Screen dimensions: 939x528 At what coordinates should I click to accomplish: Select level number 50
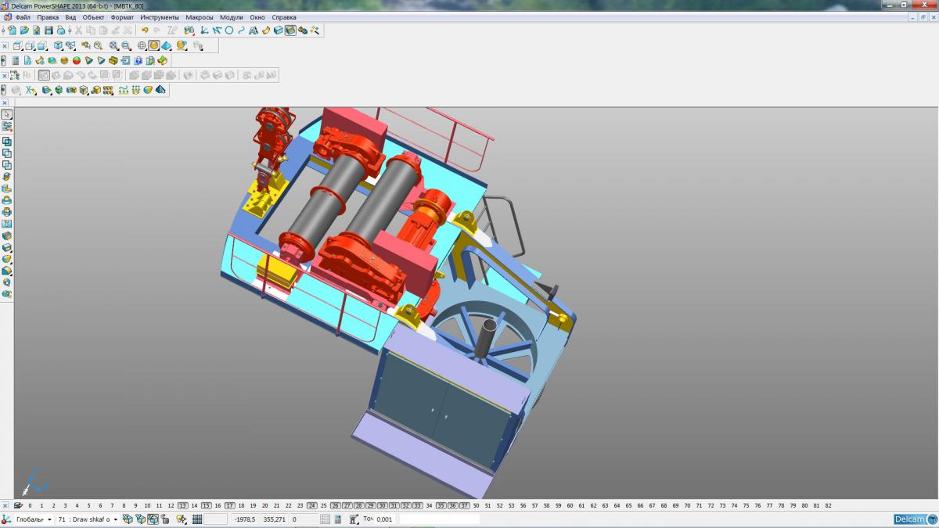click(x=476, y=505)
